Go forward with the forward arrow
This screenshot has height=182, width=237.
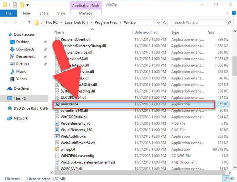pyautogui.click(x=15, y=22)
